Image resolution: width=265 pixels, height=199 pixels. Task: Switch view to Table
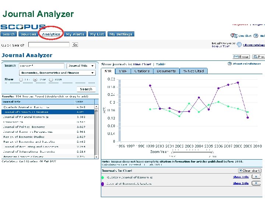(160, 64)
